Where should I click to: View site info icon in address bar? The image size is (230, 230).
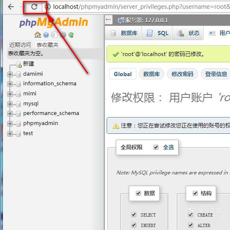pos(48,7)
